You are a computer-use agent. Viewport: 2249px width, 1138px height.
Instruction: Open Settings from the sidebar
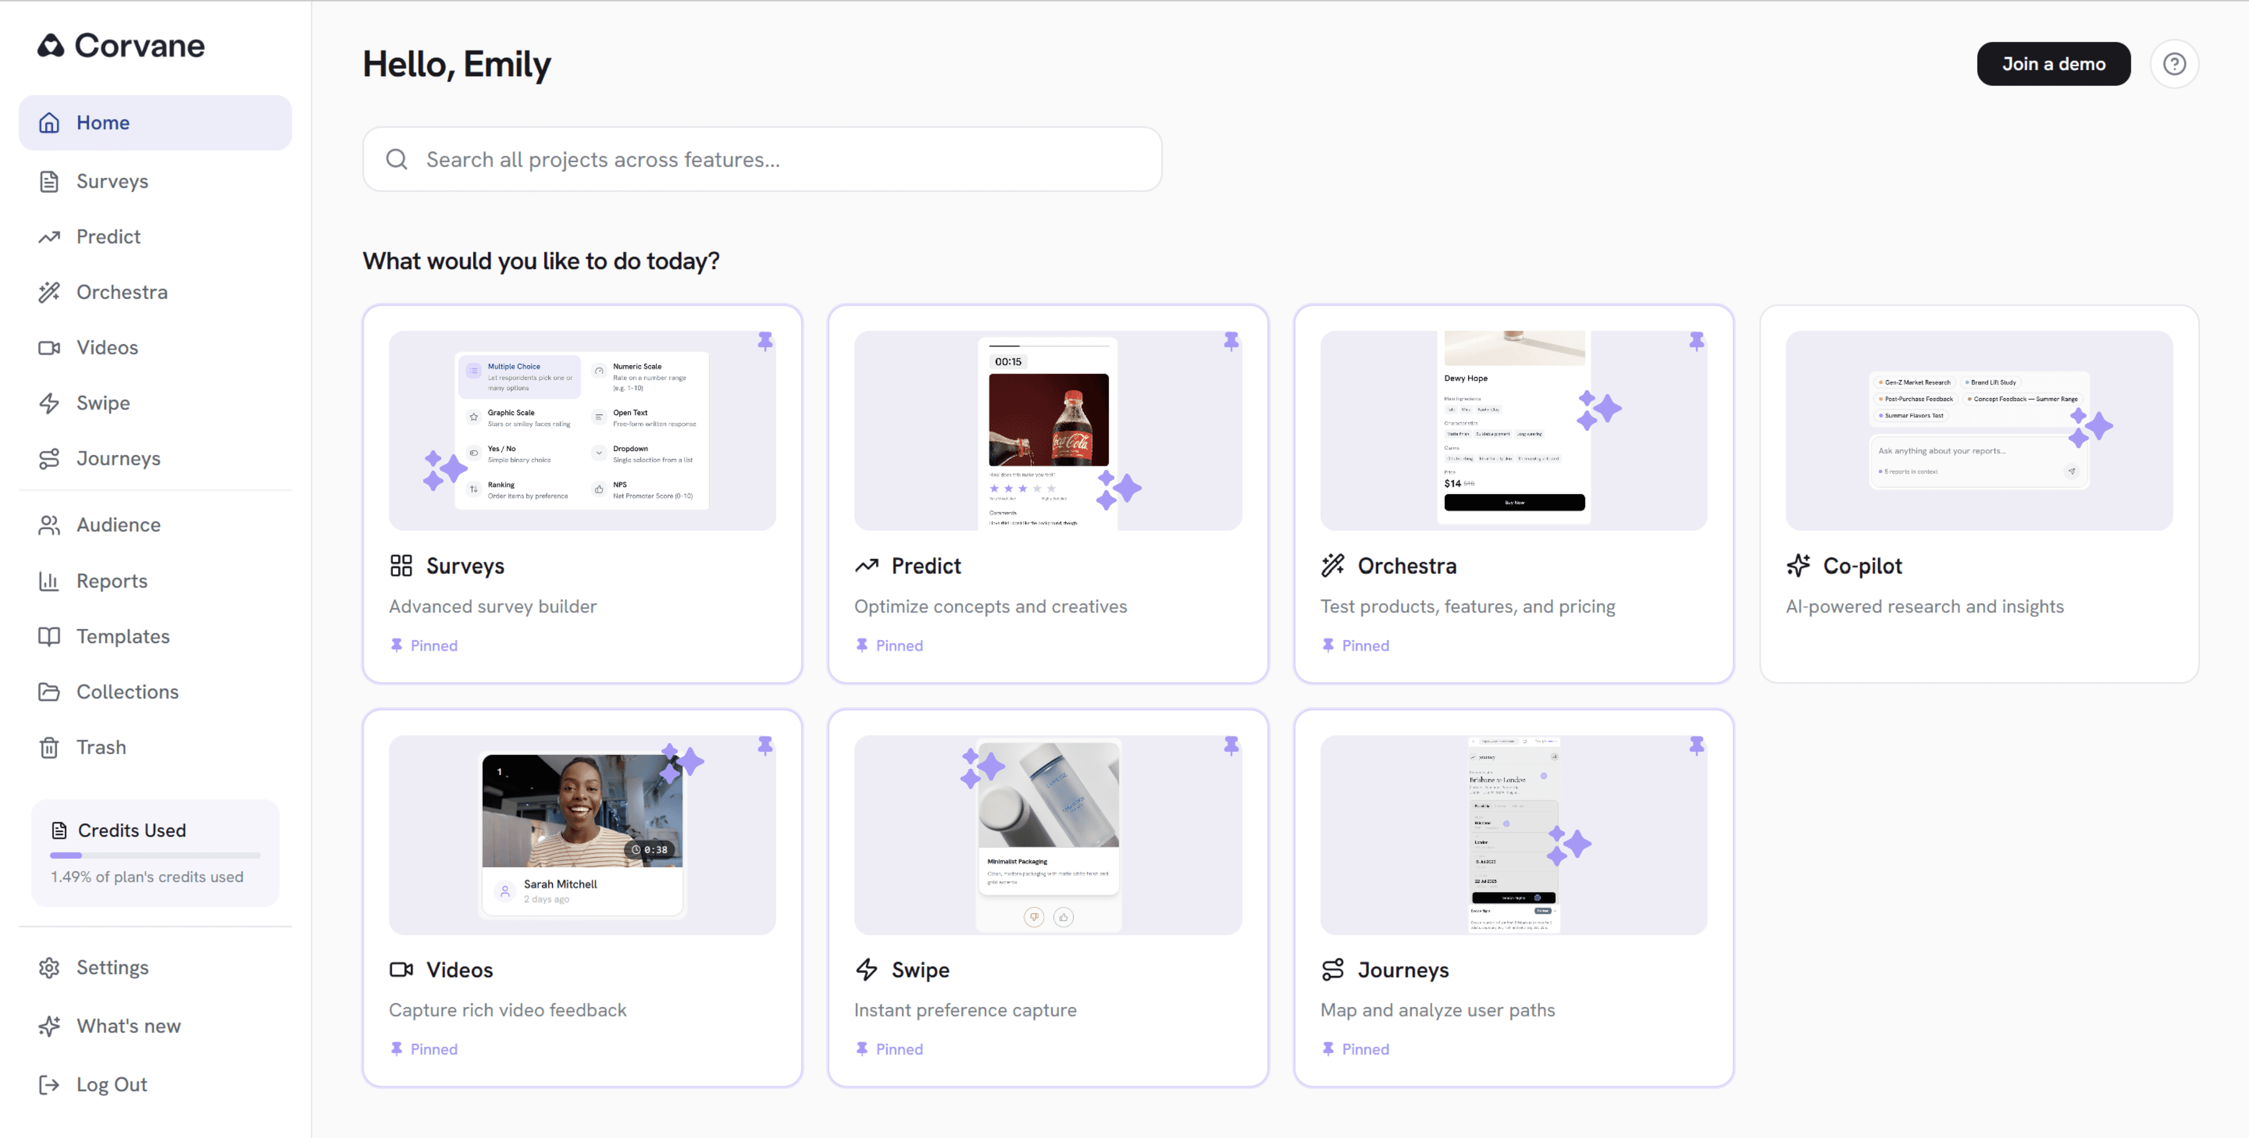click(112, 967)
